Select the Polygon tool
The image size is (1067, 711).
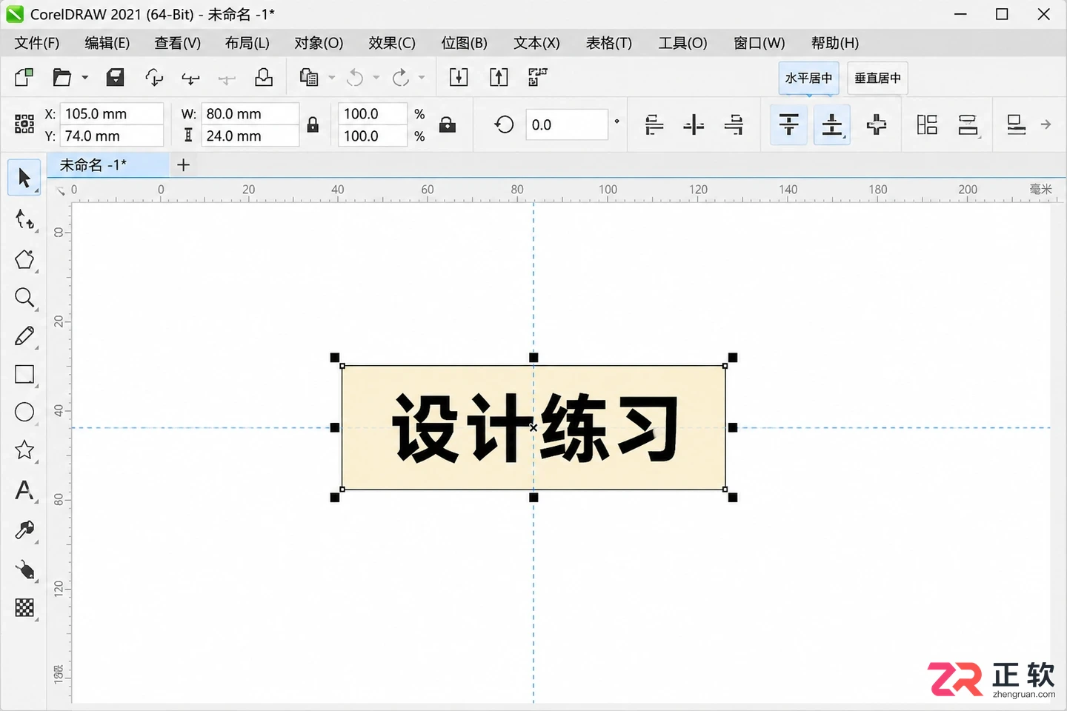pyautogui.click(x=24, y=259)
